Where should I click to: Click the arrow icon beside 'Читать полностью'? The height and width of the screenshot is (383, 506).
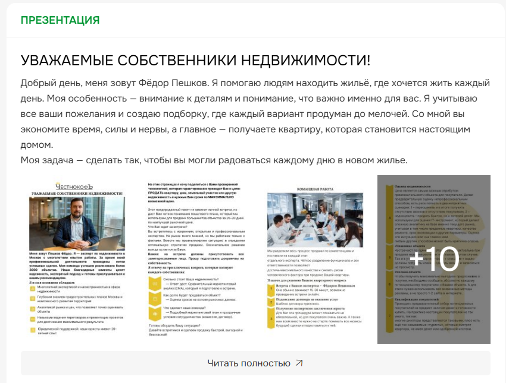[299, 363]
